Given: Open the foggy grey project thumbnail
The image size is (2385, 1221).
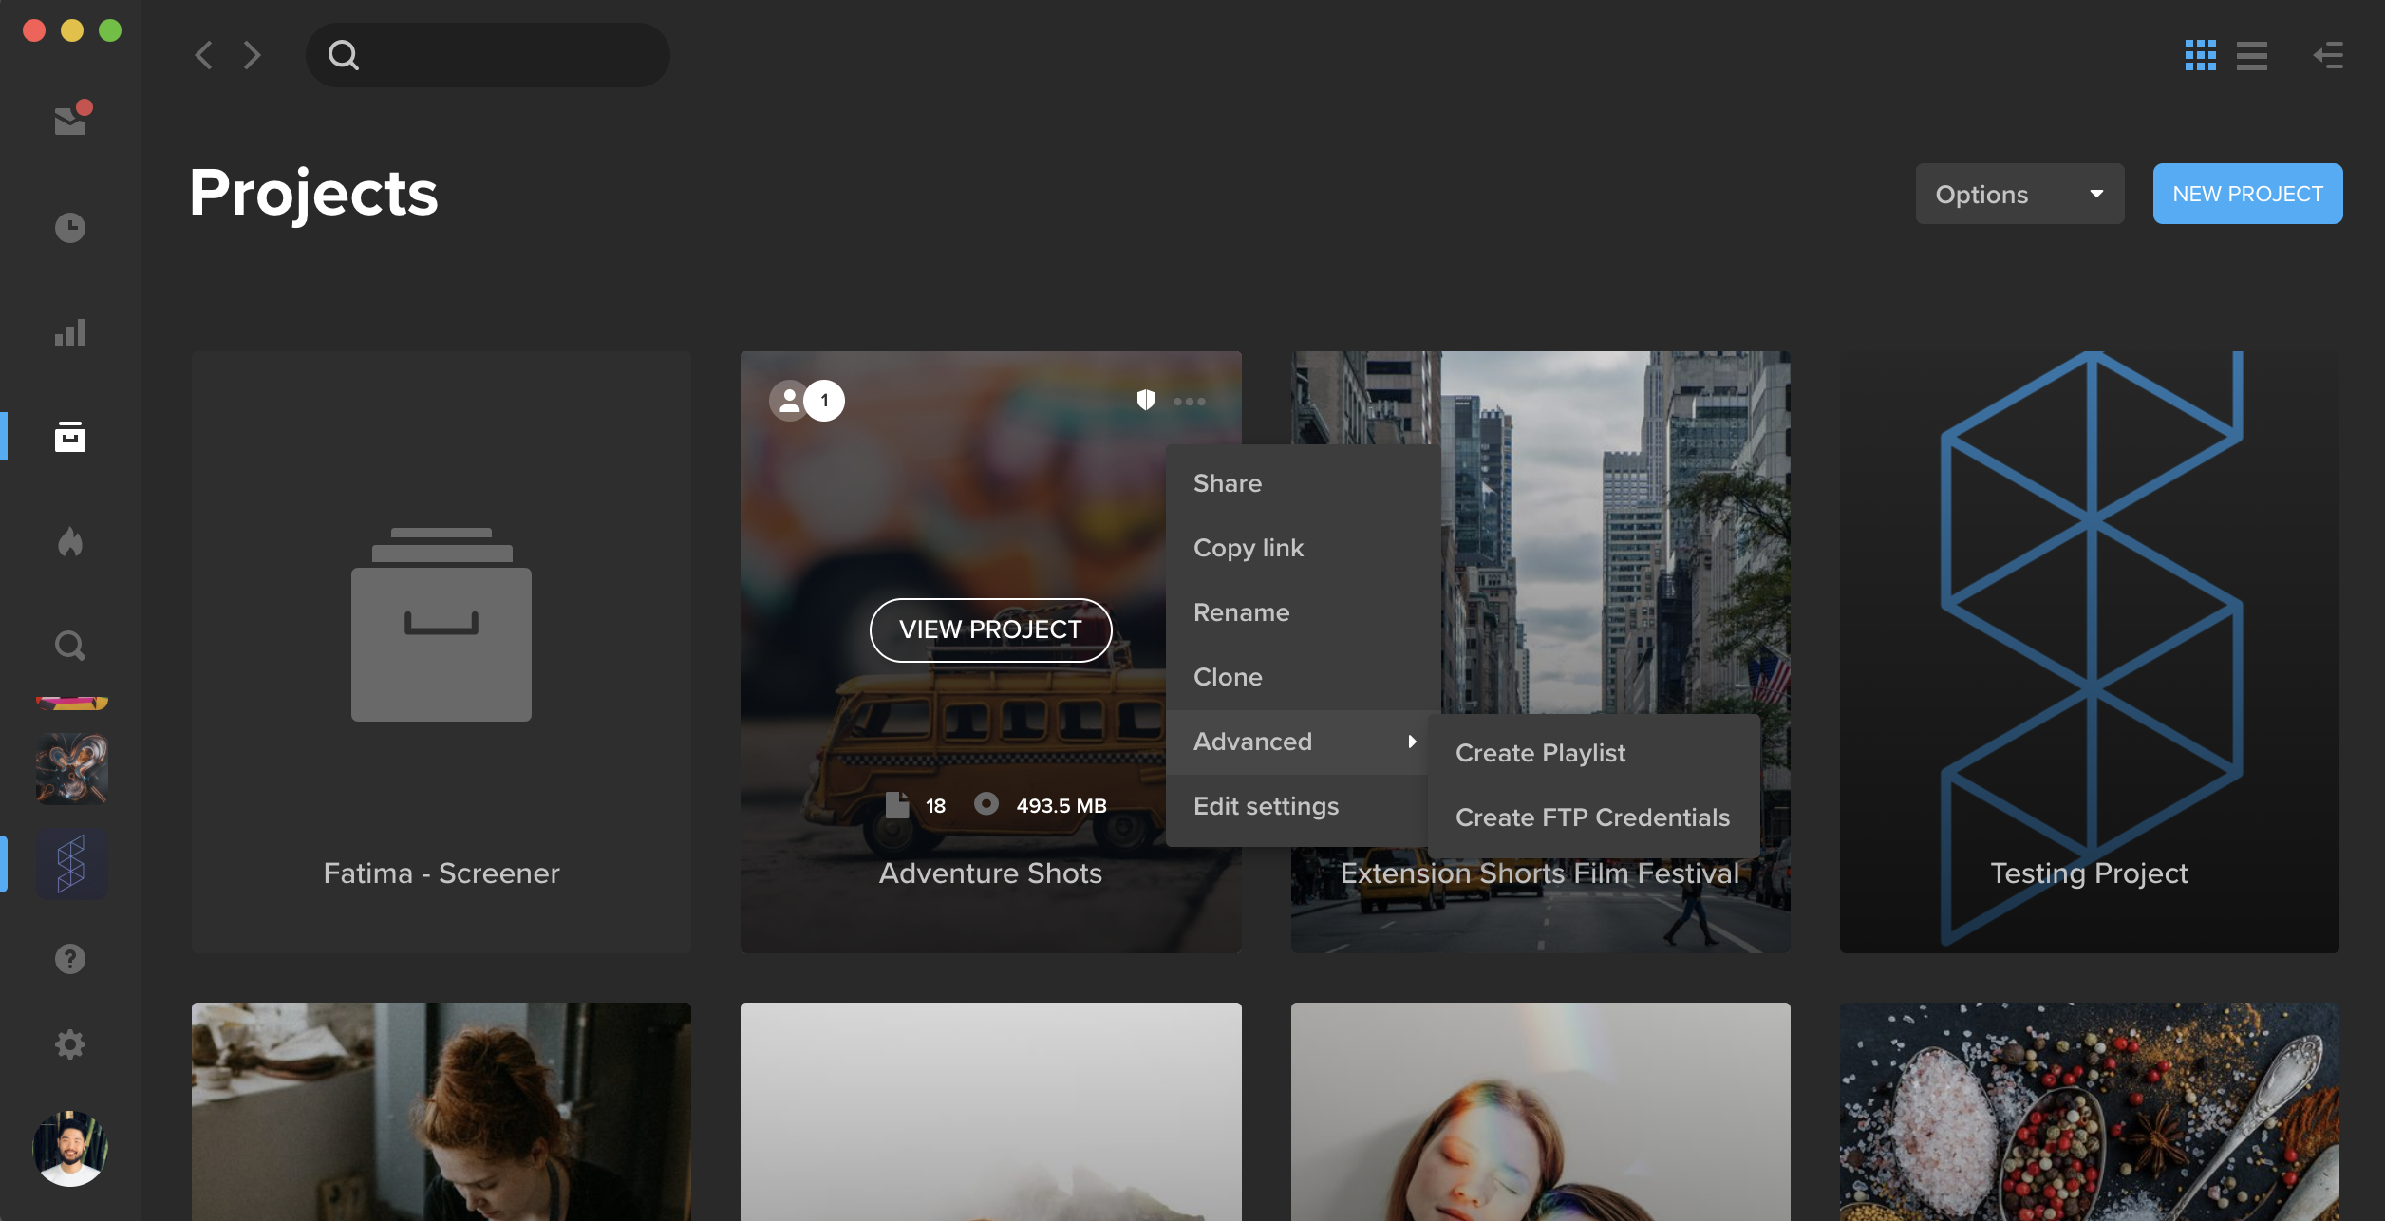Looking at the screenshot, I should pyautogui.click(x=990, y=1111).
